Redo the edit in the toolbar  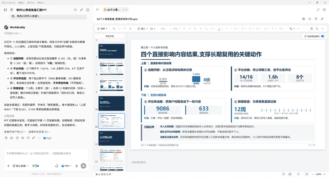tap(119, 29)
